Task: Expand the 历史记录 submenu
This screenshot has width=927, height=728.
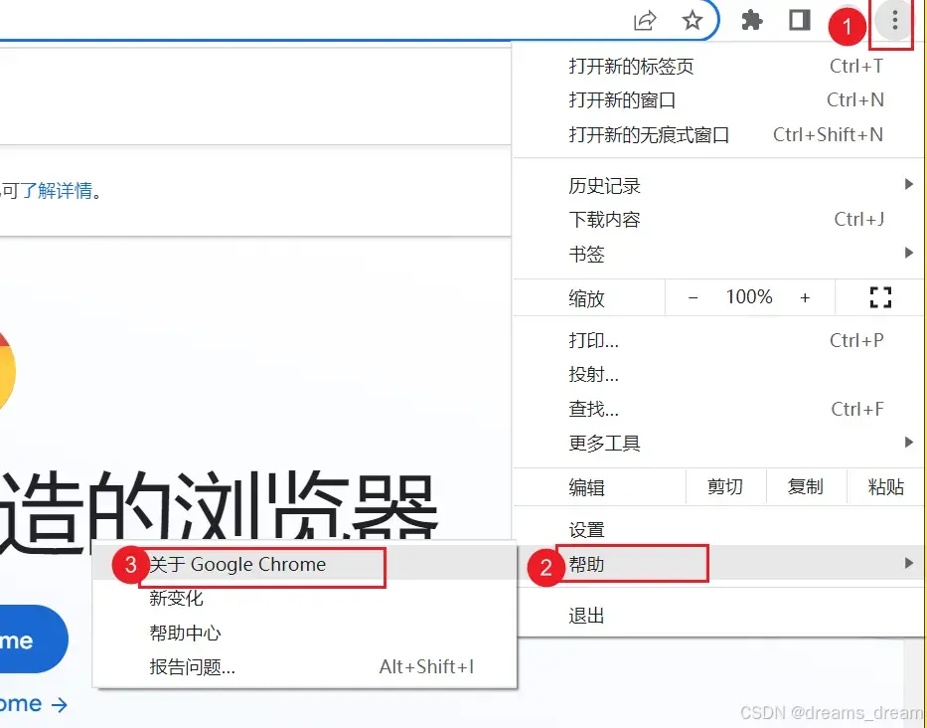Action: point(719,185)
